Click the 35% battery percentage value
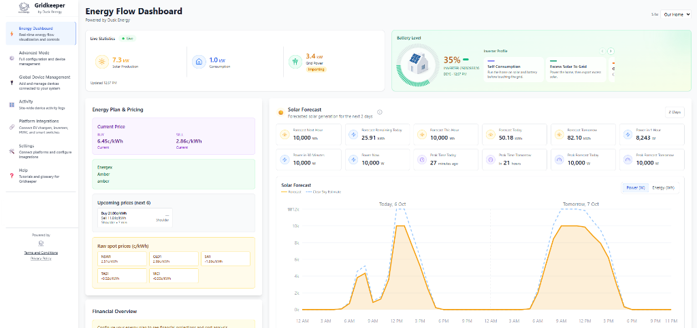The height and width of the screenshot is (328, 697). click(x=452, y=59)
